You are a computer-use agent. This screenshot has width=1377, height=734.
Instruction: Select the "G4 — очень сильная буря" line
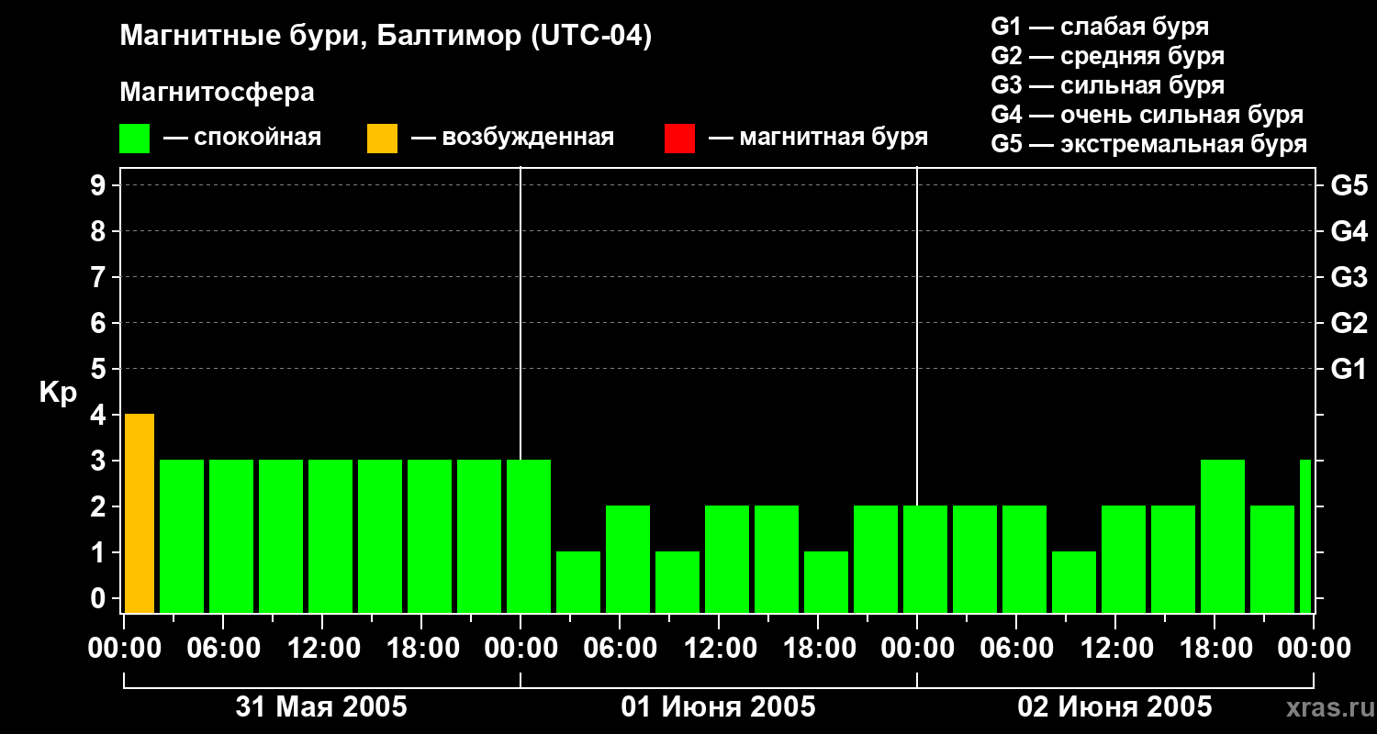(x=1147, y=115)
